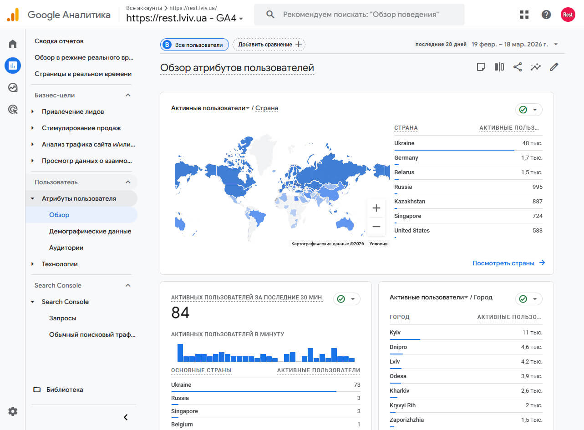Zoom in on the world map
Image resolution: width=584 pixels, height=430 pixels.
coord(376,208)
